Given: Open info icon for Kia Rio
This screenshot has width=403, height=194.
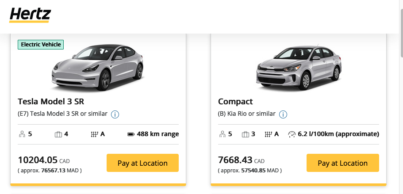Looking at the screenshot, I should [x=283, y=114].
